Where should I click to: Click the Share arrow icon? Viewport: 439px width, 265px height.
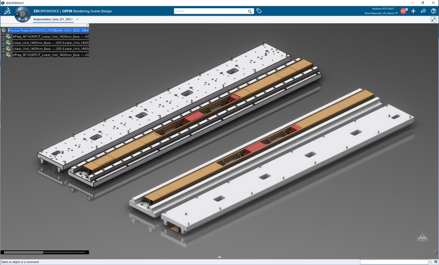(x=423, y=11)
